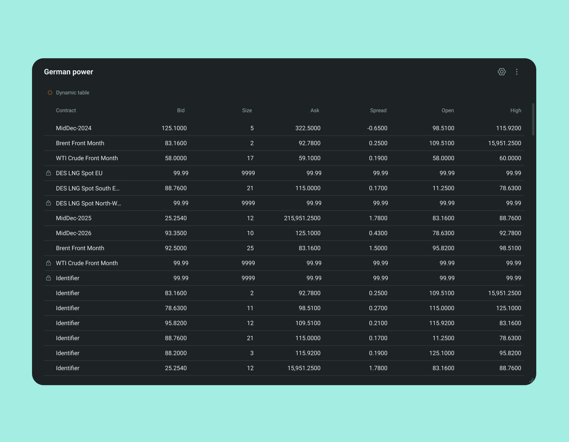
Task: Click the Open column header
Action: [x=447, y=110]
